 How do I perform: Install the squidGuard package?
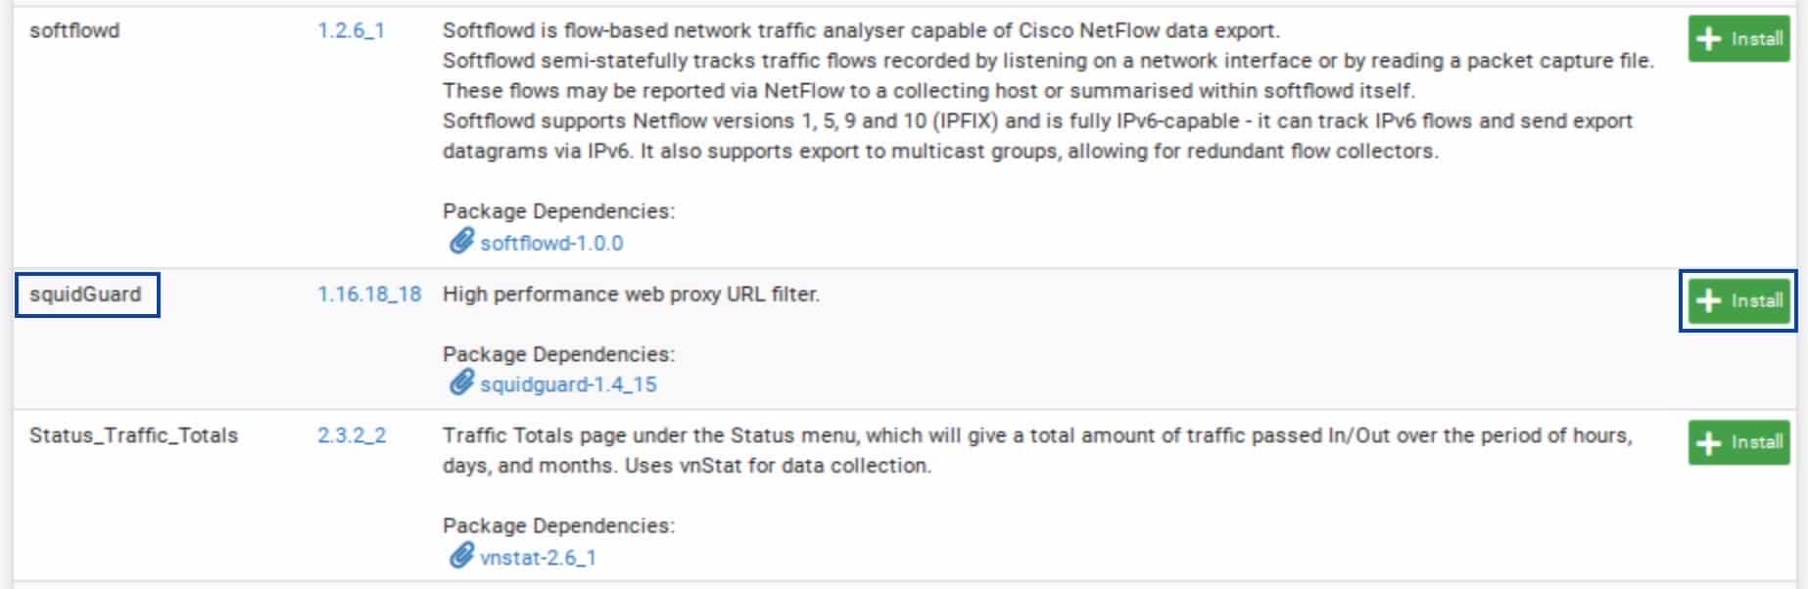pos(1738,300)
